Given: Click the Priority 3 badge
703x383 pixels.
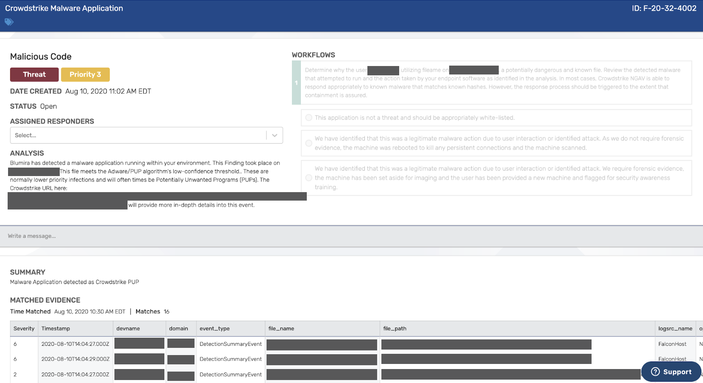Looking at the screenshot, I should pos(85,74).
